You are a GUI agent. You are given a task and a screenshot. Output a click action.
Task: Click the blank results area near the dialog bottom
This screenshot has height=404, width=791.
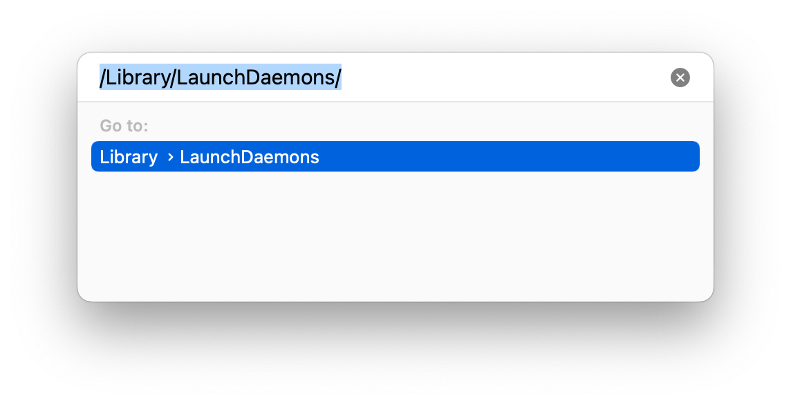point(395,278)
